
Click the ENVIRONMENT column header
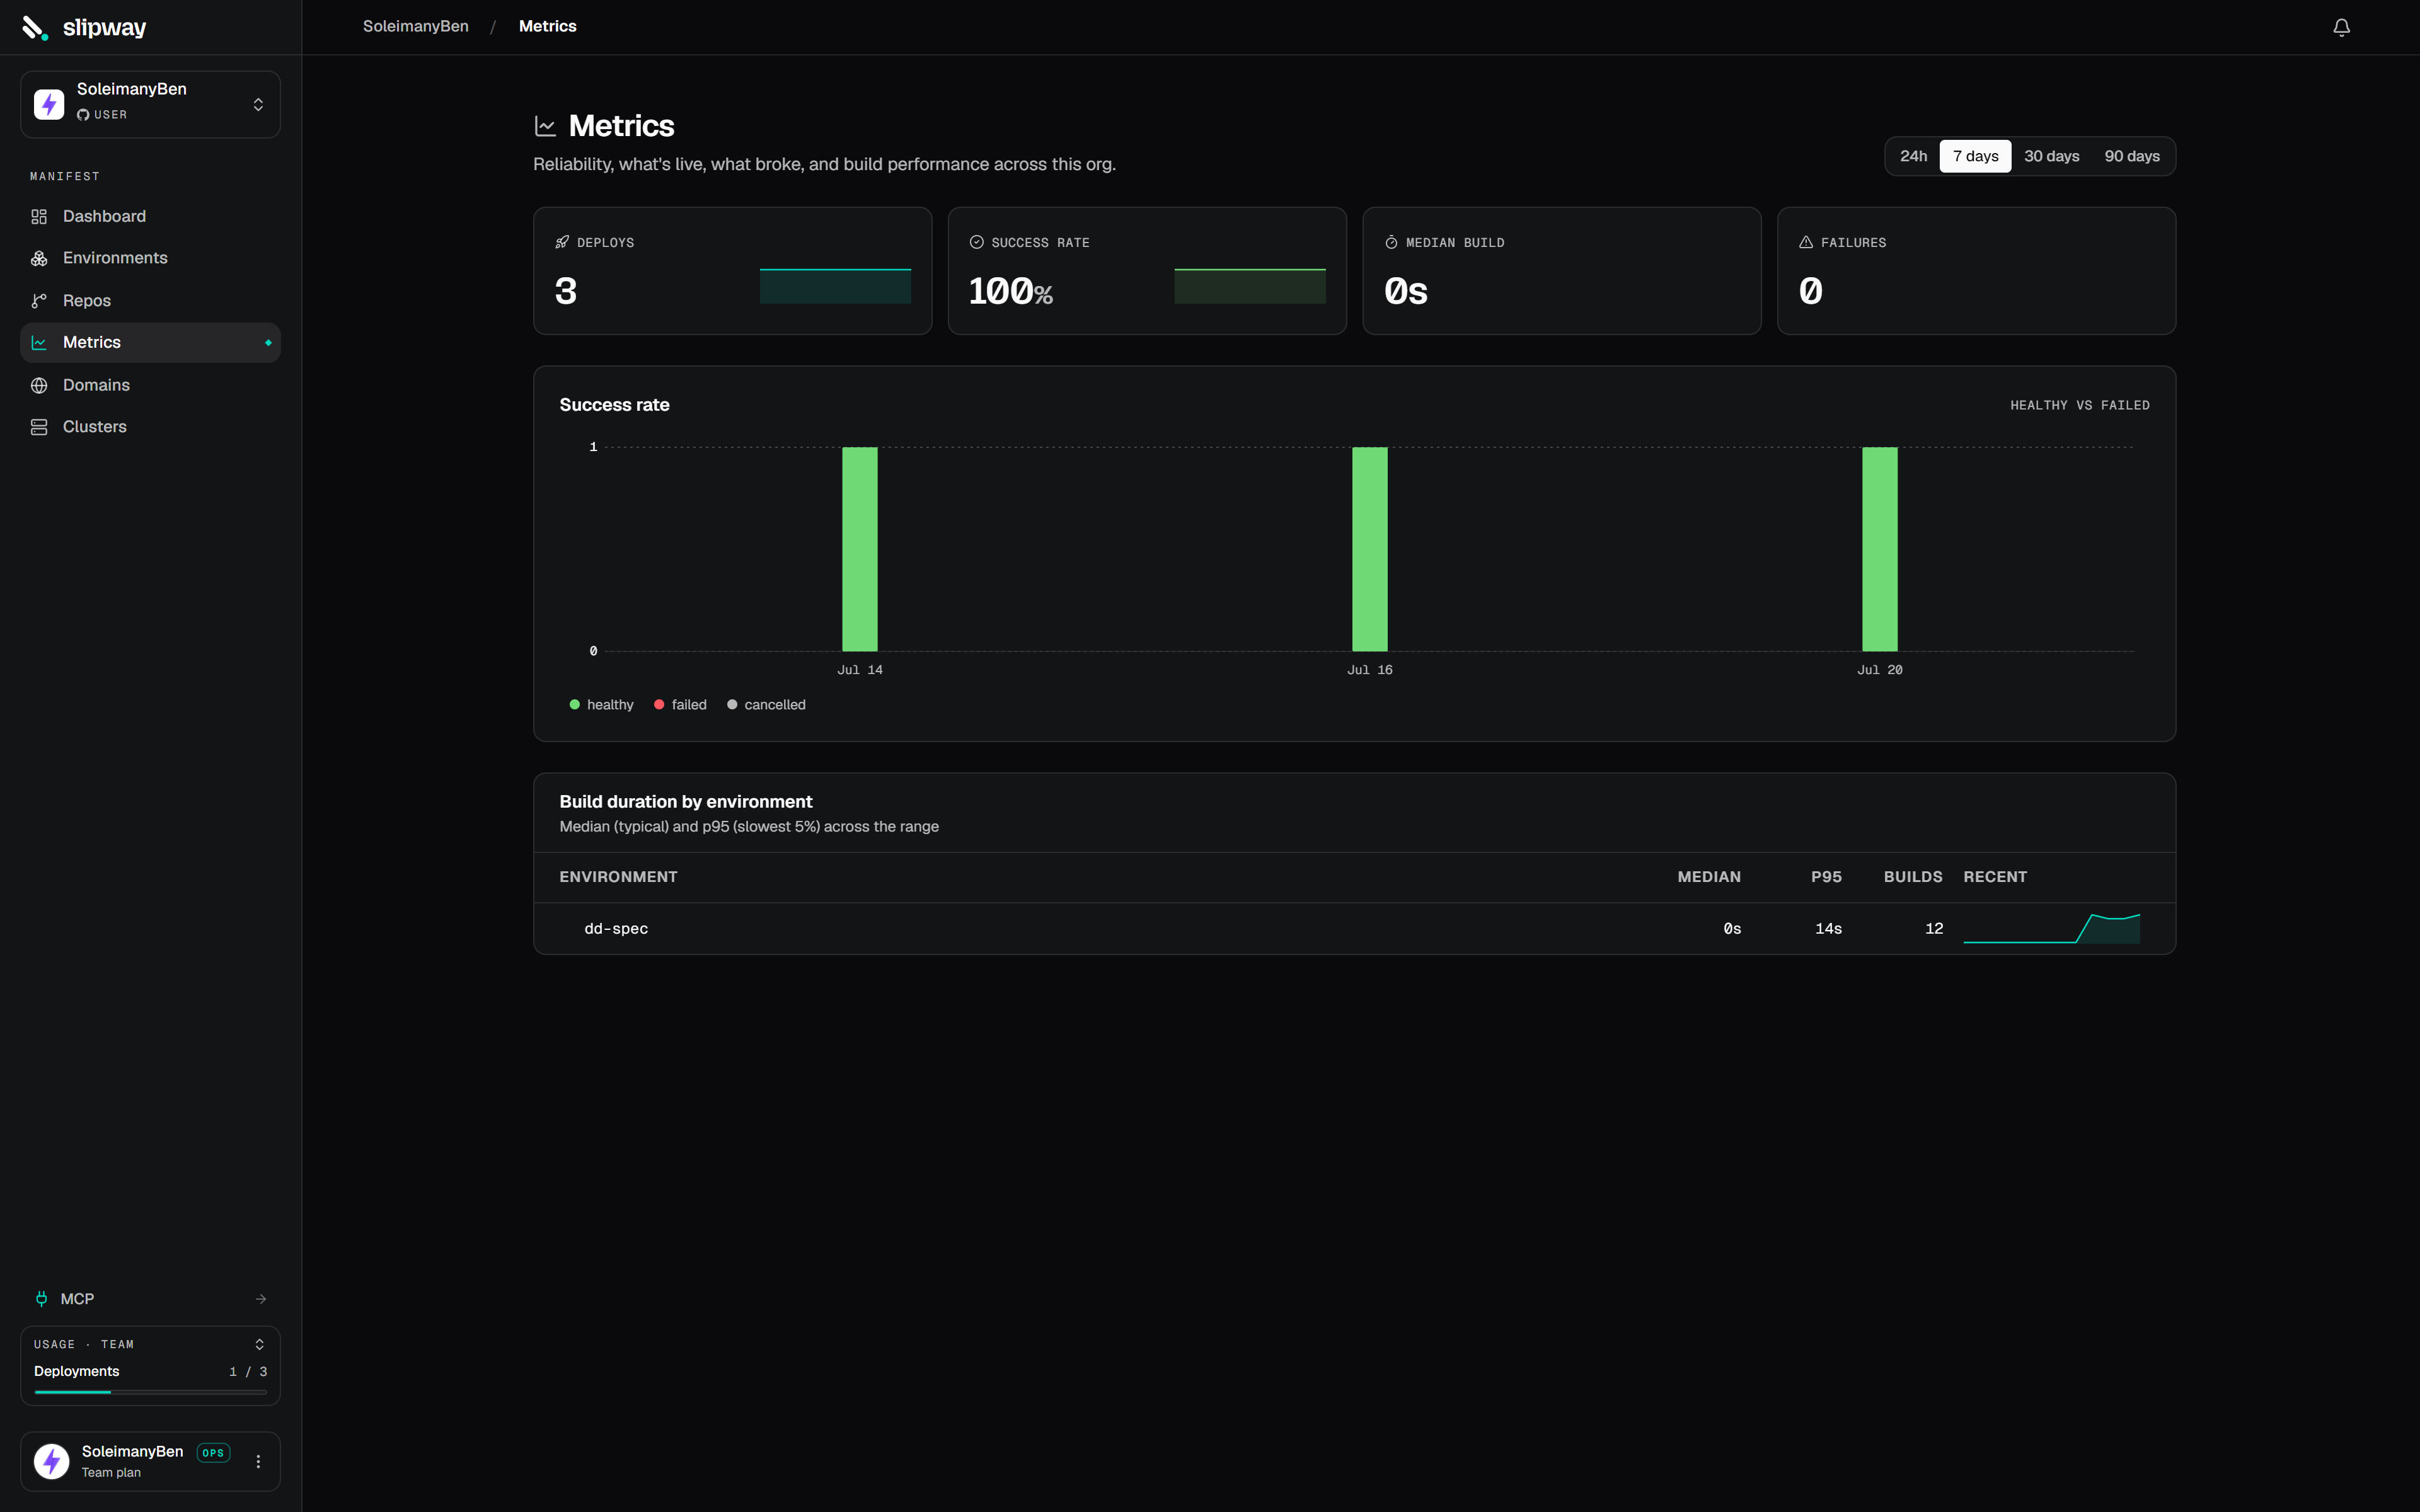[618, 877]
